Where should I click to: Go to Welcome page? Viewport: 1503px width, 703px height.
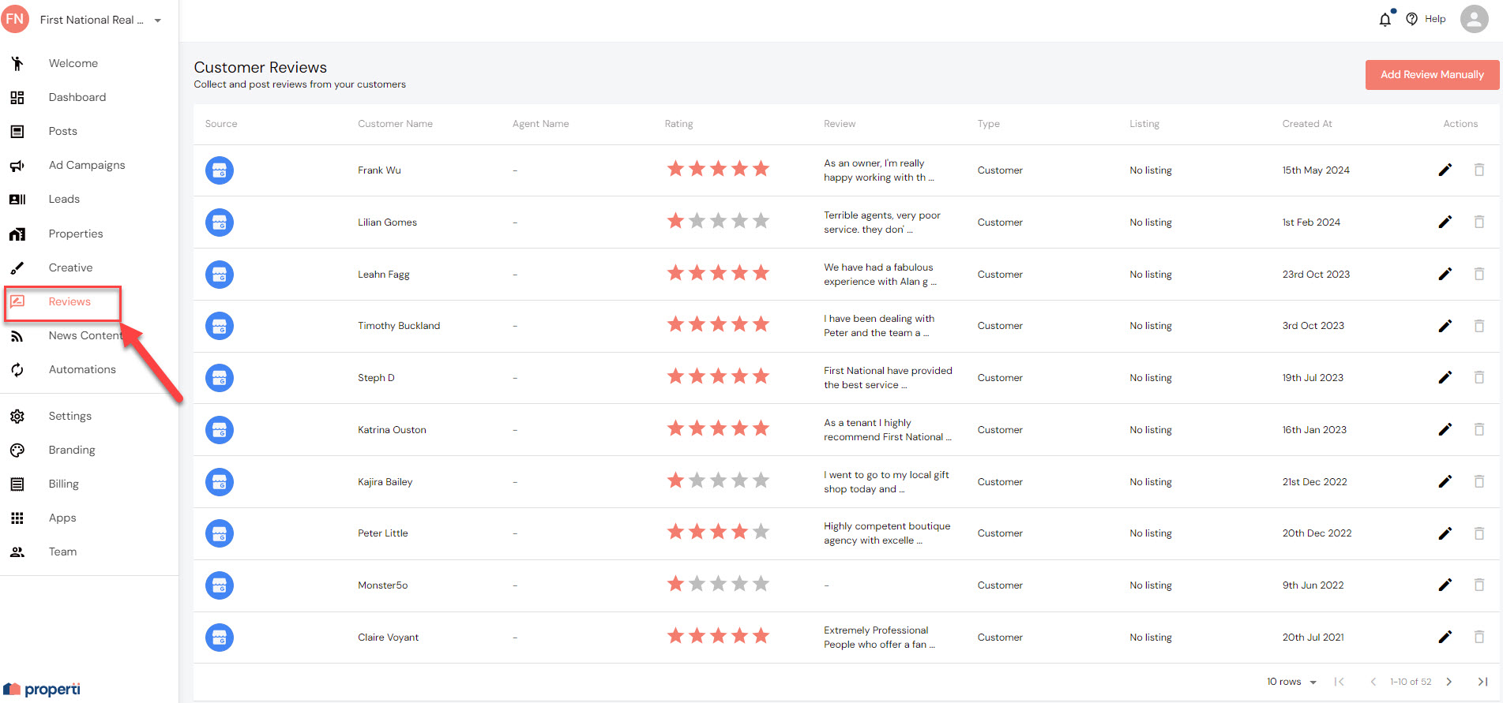click(x=73, y=63)
